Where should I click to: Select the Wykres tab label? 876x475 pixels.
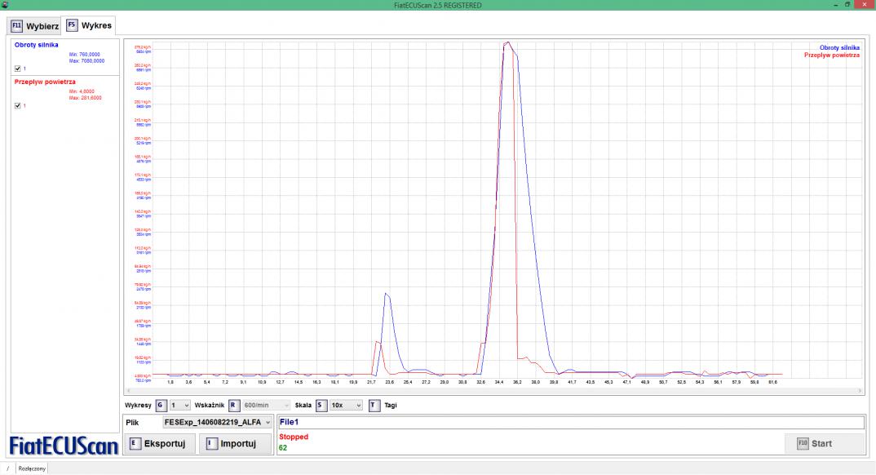pos(96,26)
